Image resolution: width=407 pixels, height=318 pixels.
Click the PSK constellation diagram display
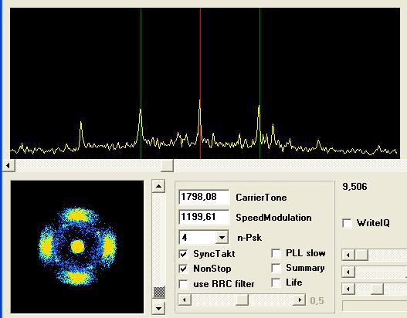pyautogui.click(x=77, y=247)
